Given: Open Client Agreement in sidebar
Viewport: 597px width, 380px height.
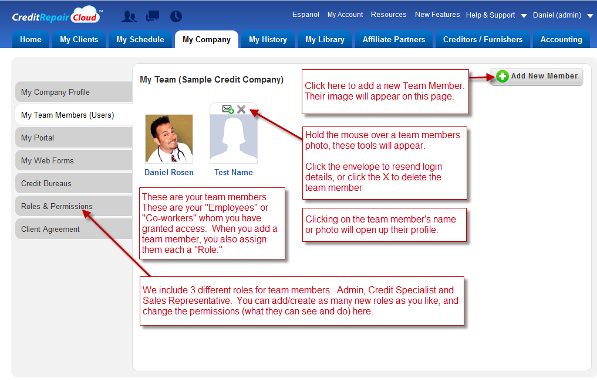Looking at the screenshot, I should (74, 229).
